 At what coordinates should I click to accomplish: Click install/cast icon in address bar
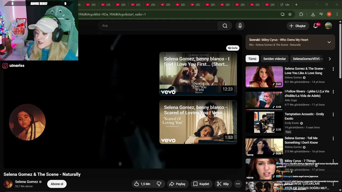click(283, 14)
